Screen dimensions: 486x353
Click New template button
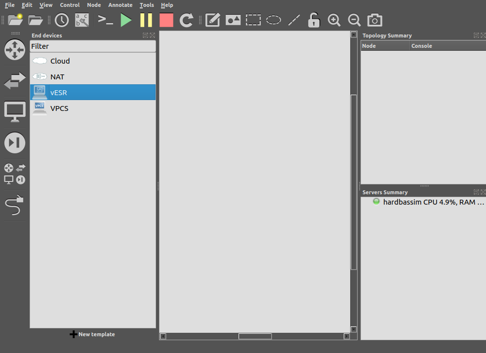coord(92,334)
